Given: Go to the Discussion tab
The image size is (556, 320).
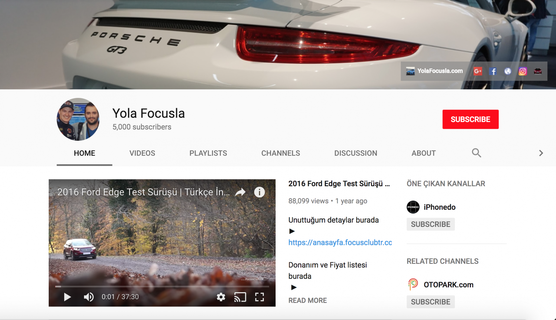Looking at the screenshot, I should click(356, 153).
